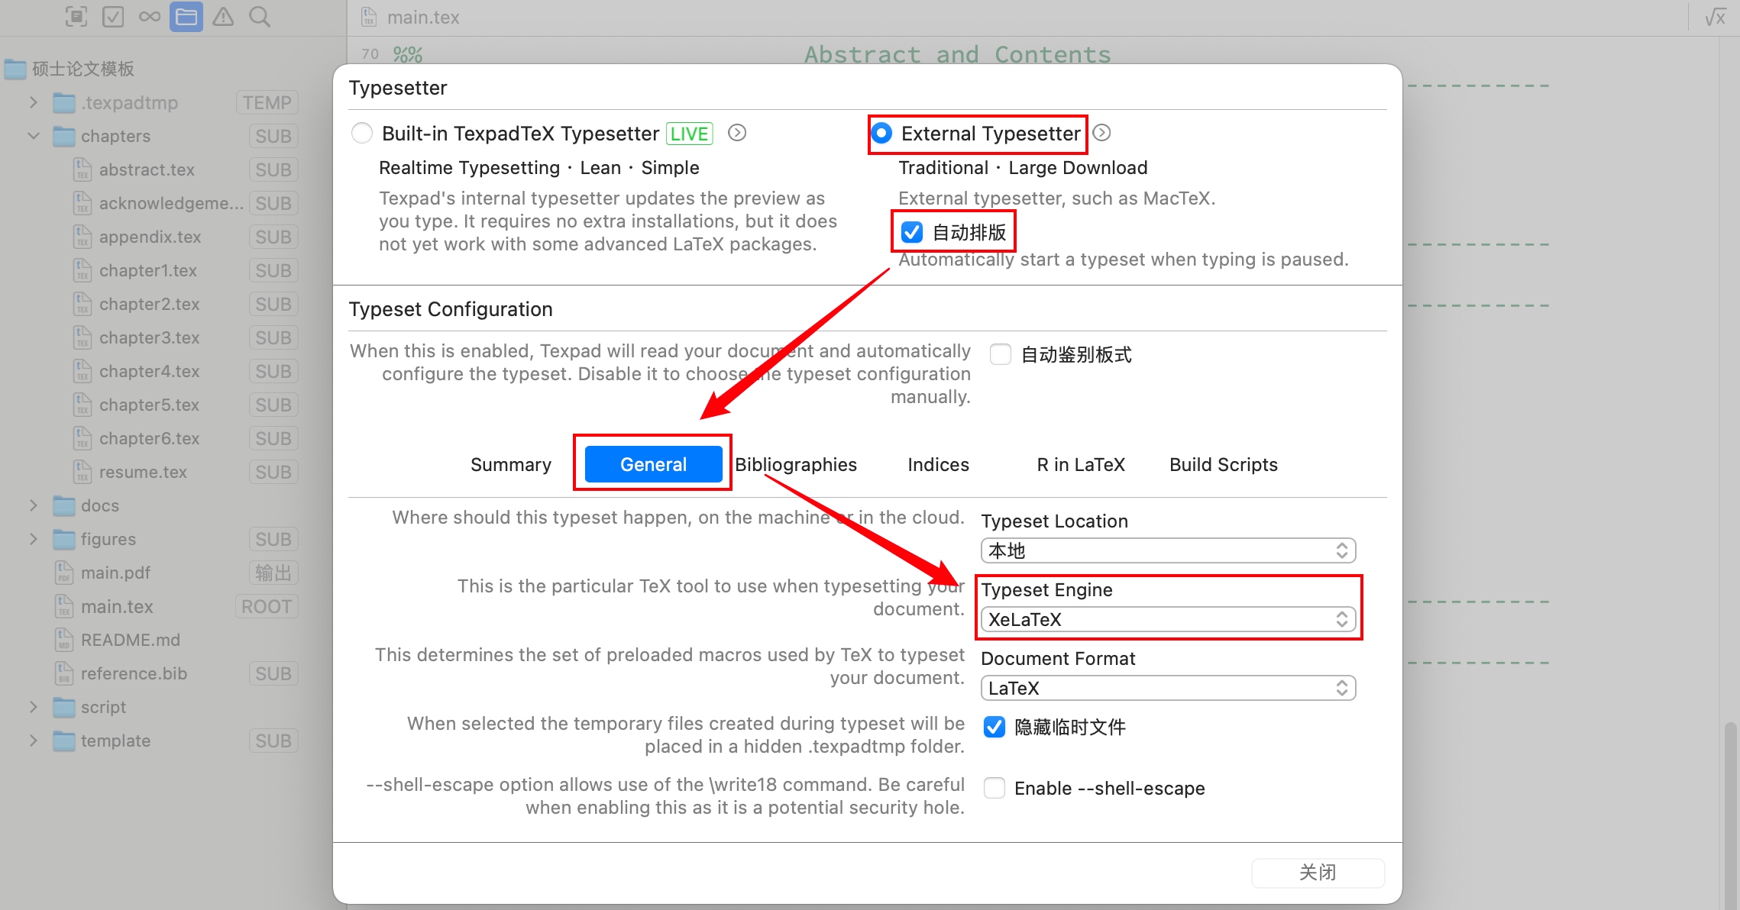1740x910 pixels.
Task: Uncheck the 自动排版 checkbox
Action: [x=912, y=232]
